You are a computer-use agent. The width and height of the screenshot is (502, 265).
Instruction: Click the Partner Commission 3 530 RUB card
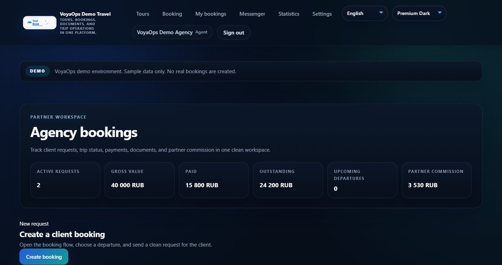click(436, 180)
